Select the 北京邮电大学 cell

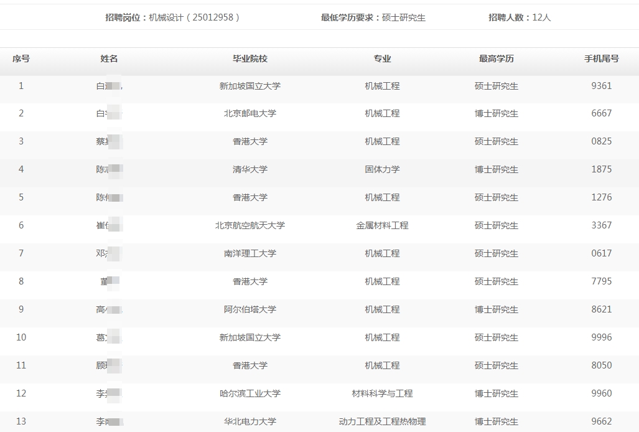tap(250, 113)
